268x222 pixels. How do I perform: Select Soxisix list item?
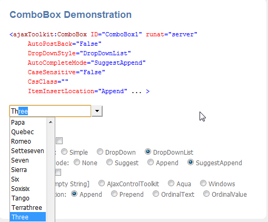28,189
